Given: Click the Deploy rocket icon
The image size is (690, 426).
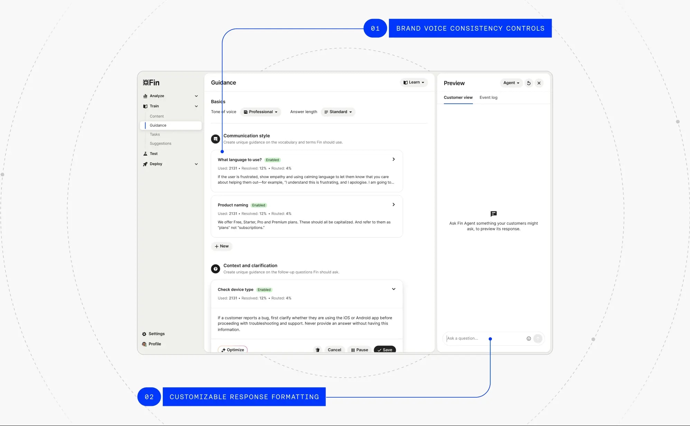Looking at the screenshot, I should (145, 164).
